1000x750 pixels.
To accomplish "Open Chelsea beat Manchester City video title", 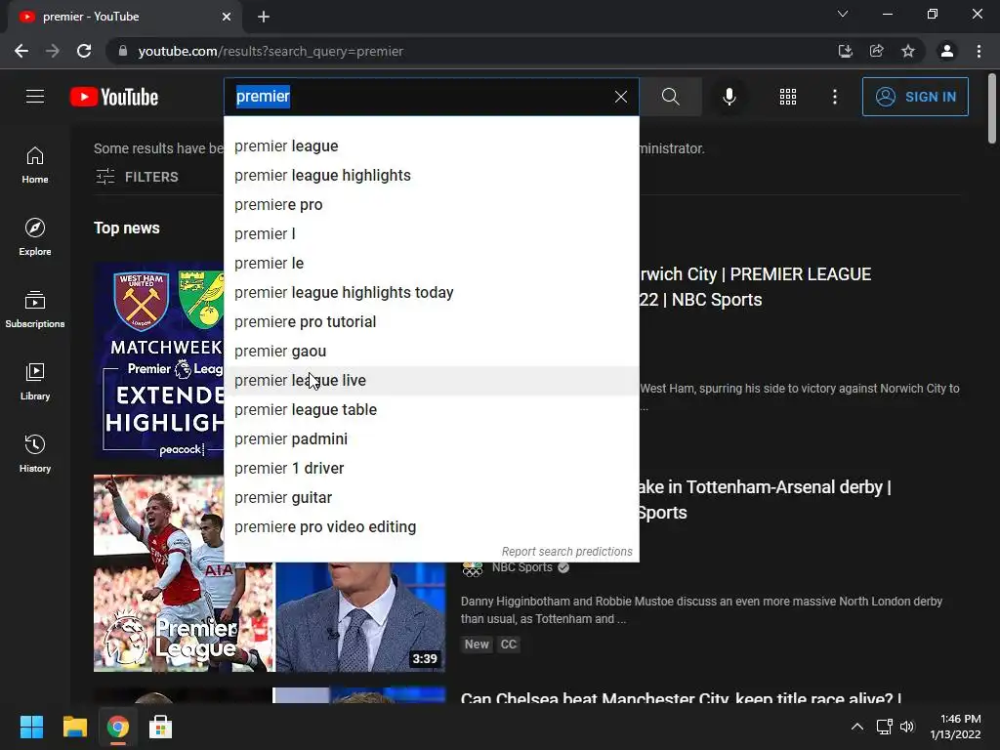I will coord(681,697).
